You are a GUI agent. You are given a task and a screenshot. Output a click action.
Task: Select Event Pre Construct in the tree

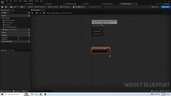(10, 21)
